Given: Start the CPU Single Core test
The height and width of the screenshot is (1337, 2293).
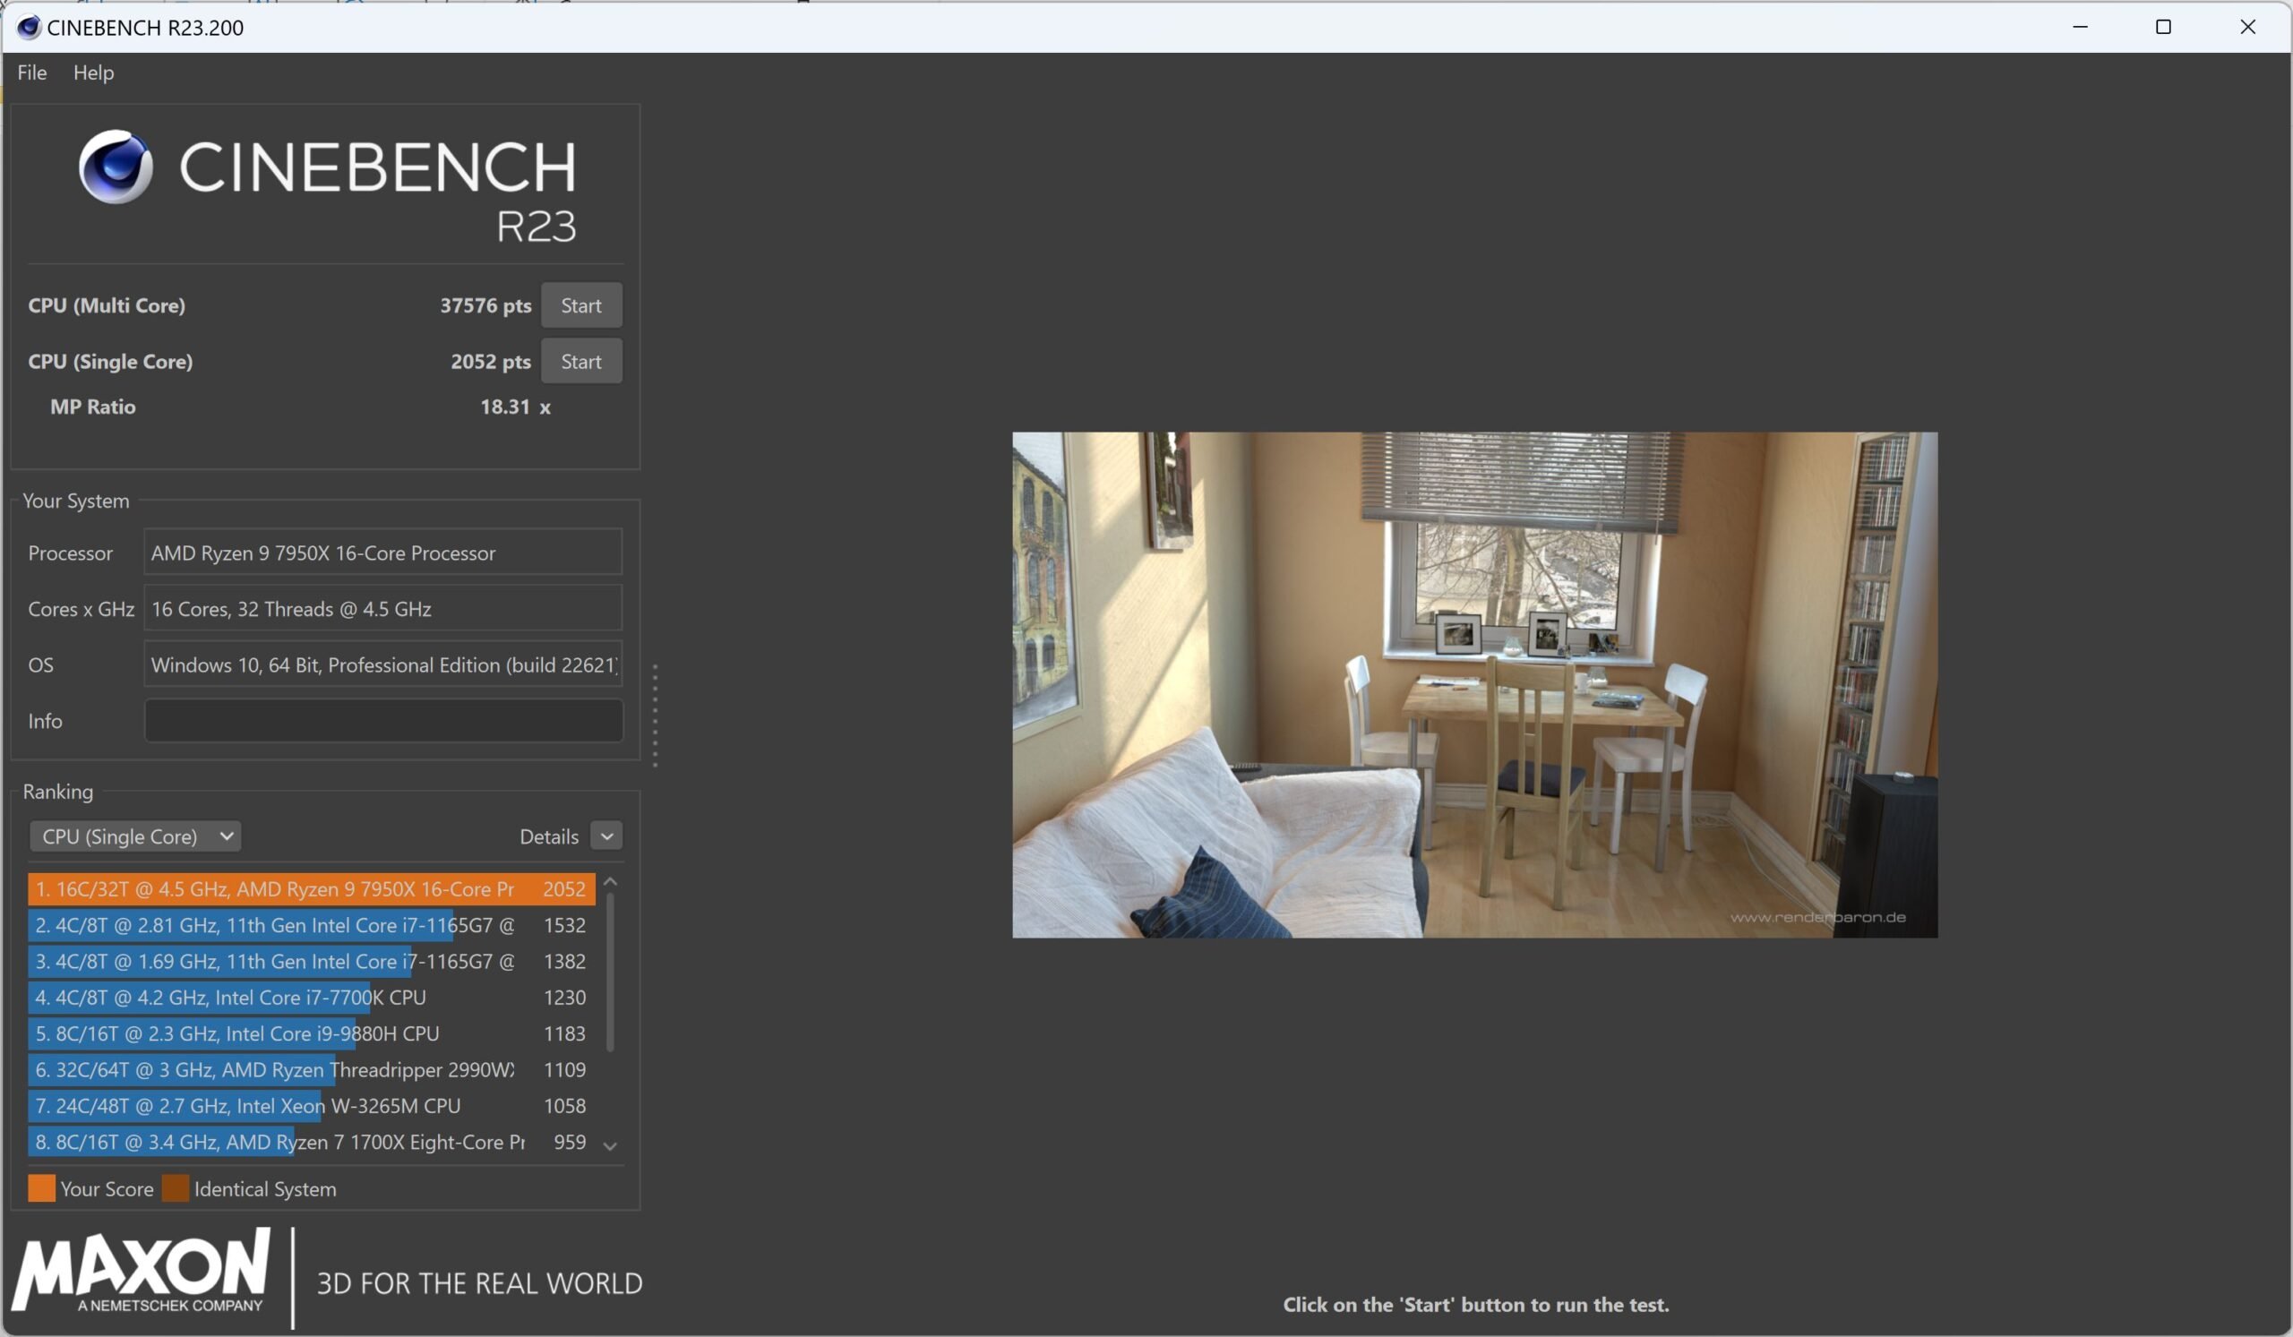Looking at the screenshot, I should coord(581,361).
